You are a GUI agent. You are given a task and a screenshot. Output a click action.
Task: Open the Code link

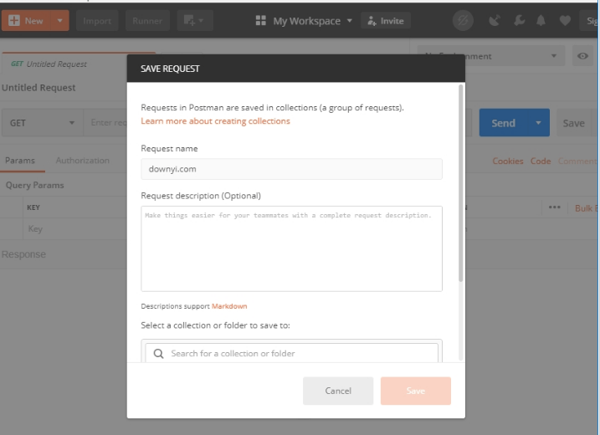[x=541, y=161]
